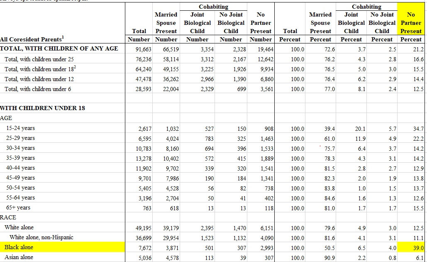Select the '40-44 years' row label

[20, 168]
